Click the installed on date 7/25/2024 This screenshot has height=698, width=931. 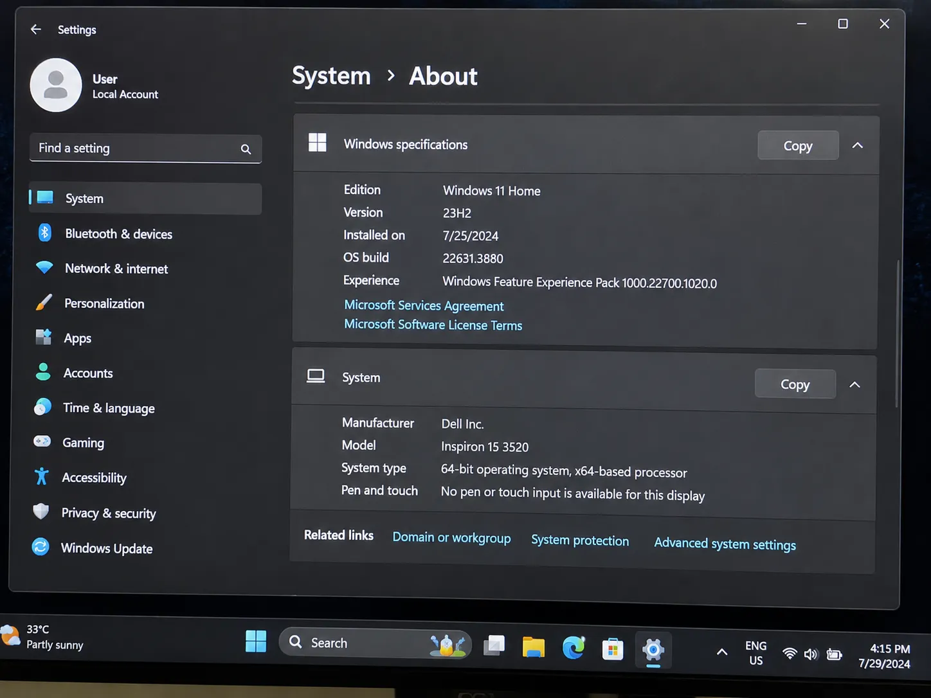(470, 236)
